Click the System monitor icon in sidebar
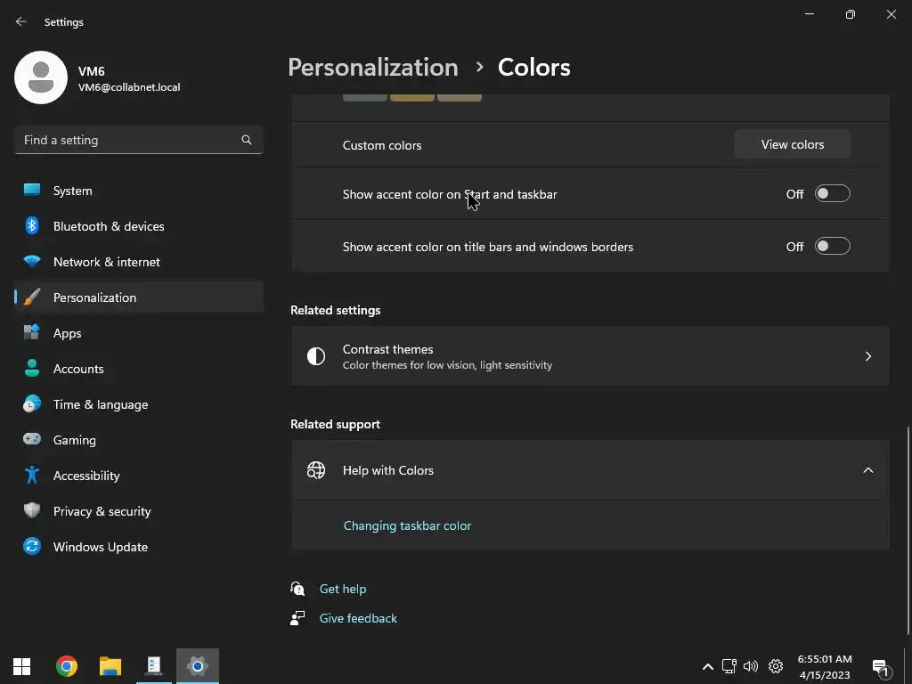The width and height of the screenshot is (912, 684). [32, 191]
